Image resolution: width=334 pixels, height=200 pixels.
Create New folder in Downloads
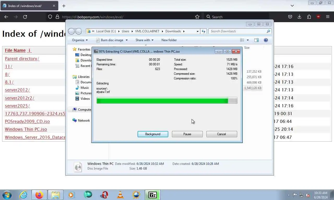point(169,40)
